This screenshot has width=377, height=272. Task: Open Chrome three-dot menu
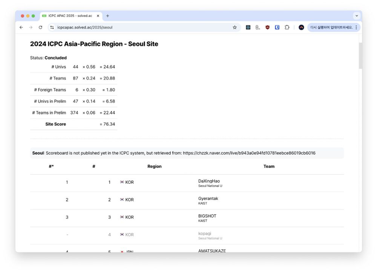pos(356,28)
